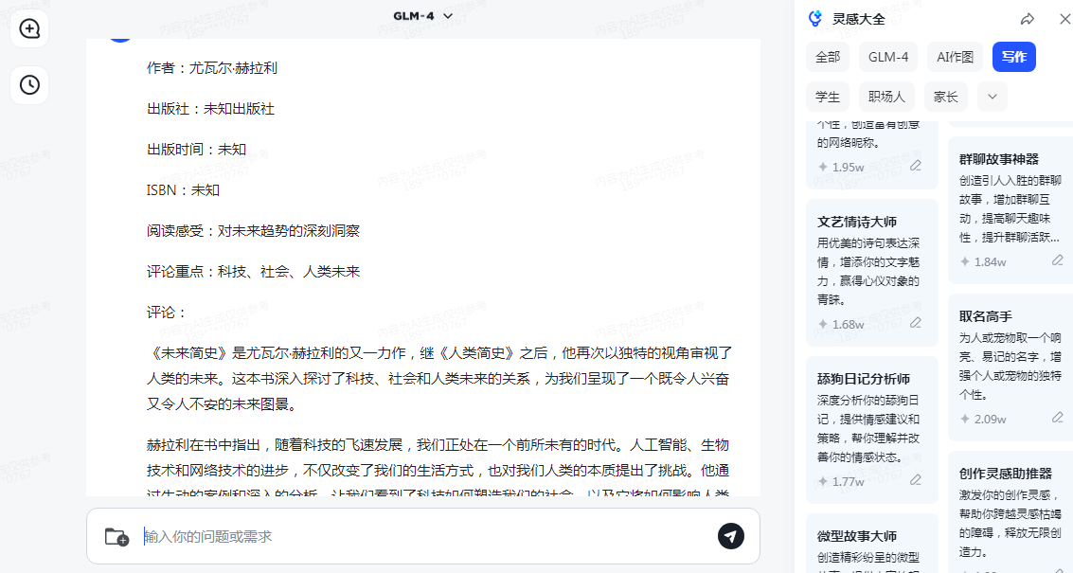Click the paragraph starting 赫拉利在书中指出
Screen dimensions: 1073x573
438,470
